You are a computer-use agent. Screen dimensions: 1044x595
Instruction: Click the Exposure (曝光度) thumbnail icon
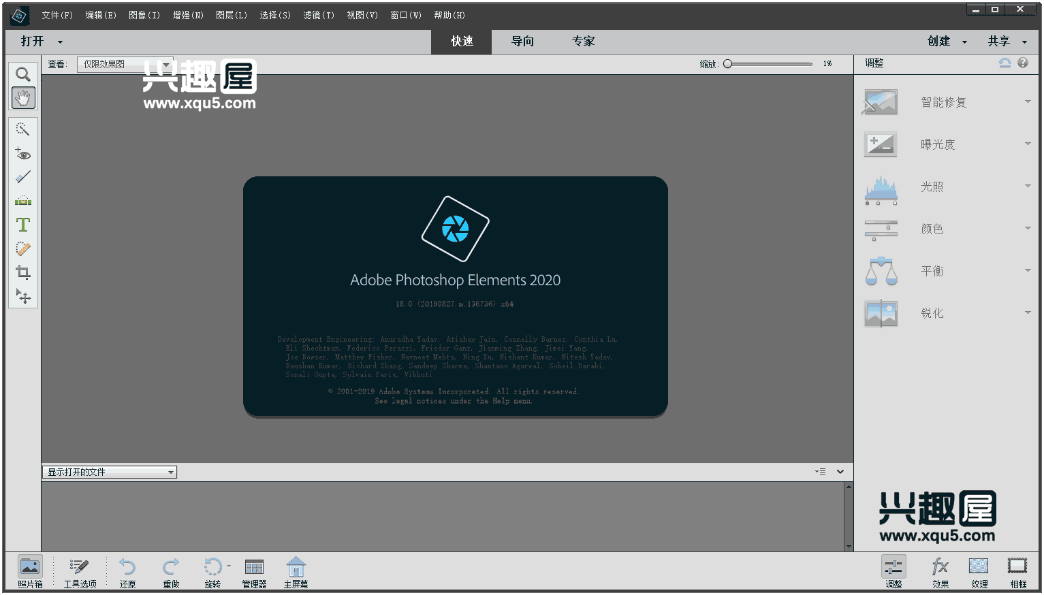(881, 144)
